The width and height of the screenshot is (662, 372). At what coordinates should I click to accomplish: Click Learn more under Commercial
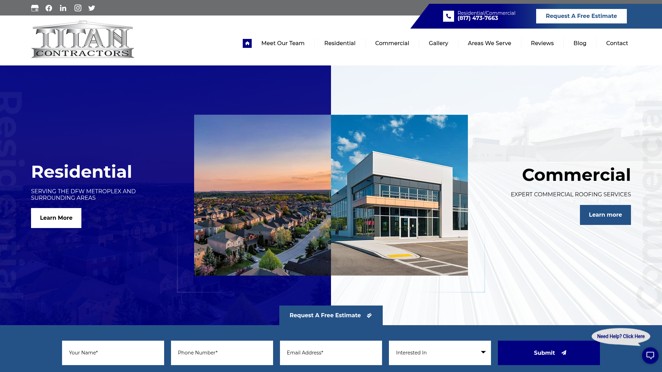605,215
